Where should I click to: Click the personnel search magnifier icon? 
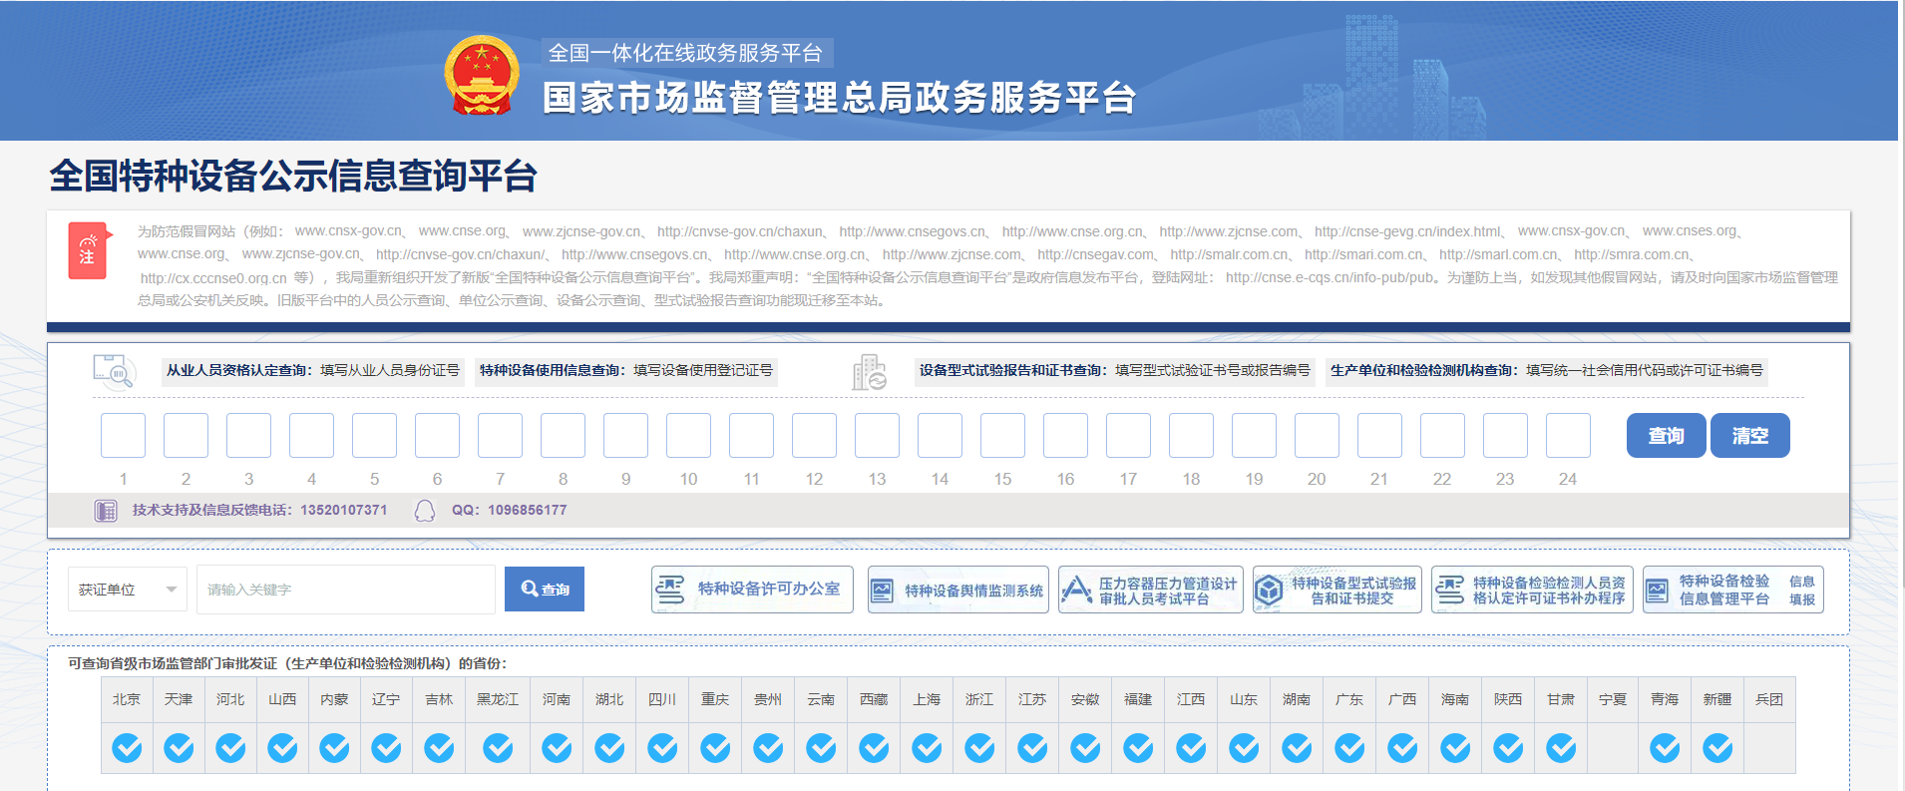point(114,371)
